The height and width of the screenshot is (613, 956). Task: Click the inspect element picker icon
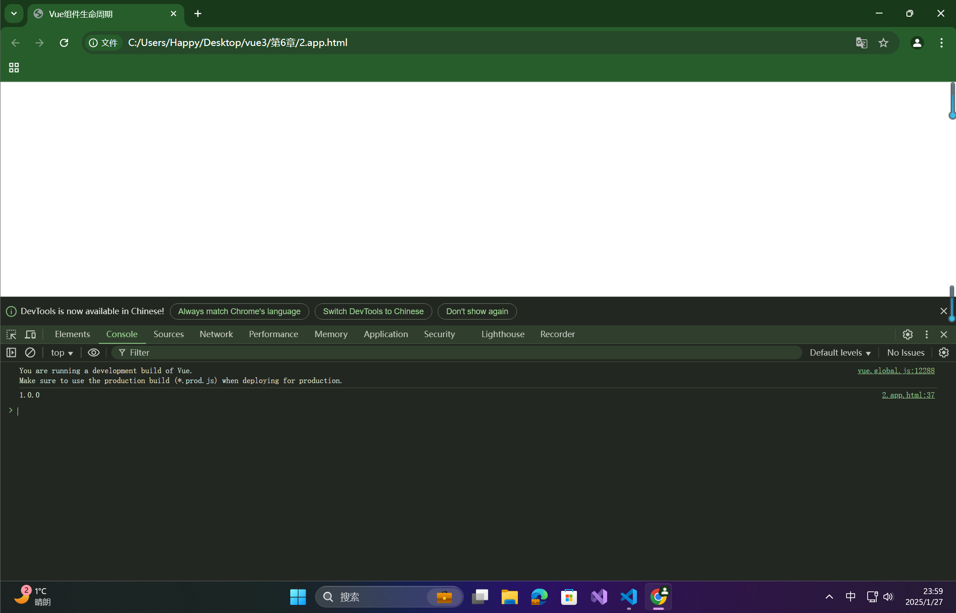(x=11, y=334)
